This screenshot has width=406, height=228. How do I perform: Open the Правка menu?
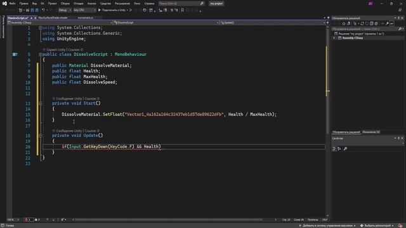(x=24, y=4)
